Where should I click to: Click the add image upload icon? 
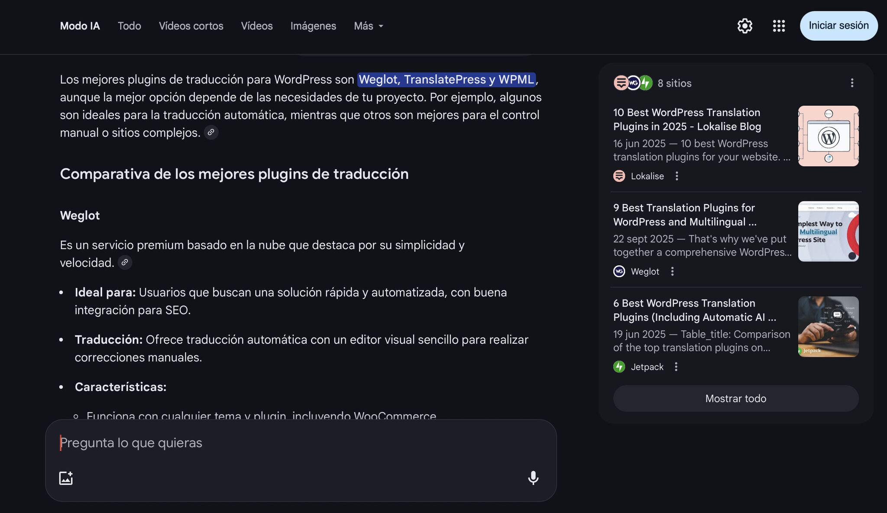66,478
